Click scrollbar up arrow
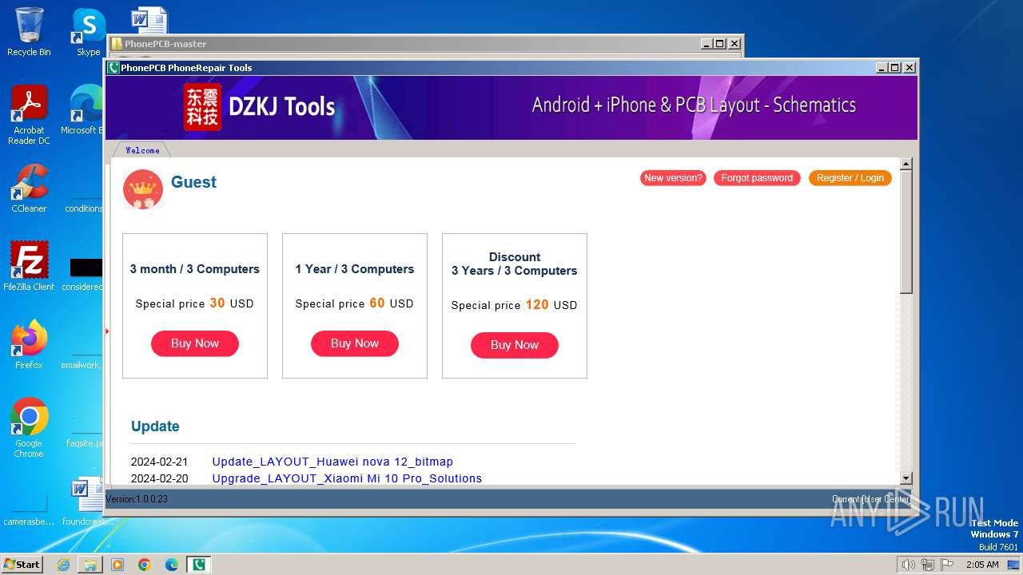1023x575 pixels. (x=906, y=164)
